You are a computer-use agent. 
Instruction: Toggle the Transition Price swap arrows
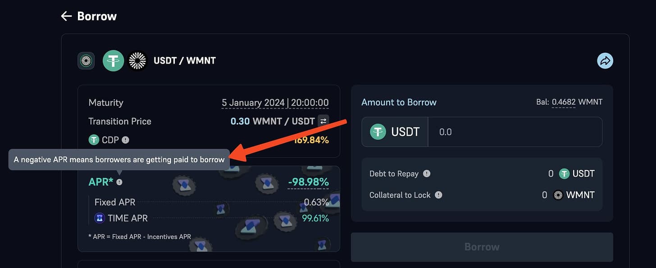click(323, 121)
